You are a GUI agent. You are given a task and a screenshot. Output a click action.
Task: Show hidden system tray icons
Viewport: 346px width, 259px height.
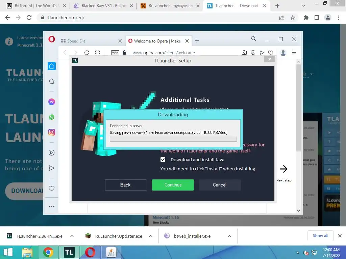pos(298,253)
